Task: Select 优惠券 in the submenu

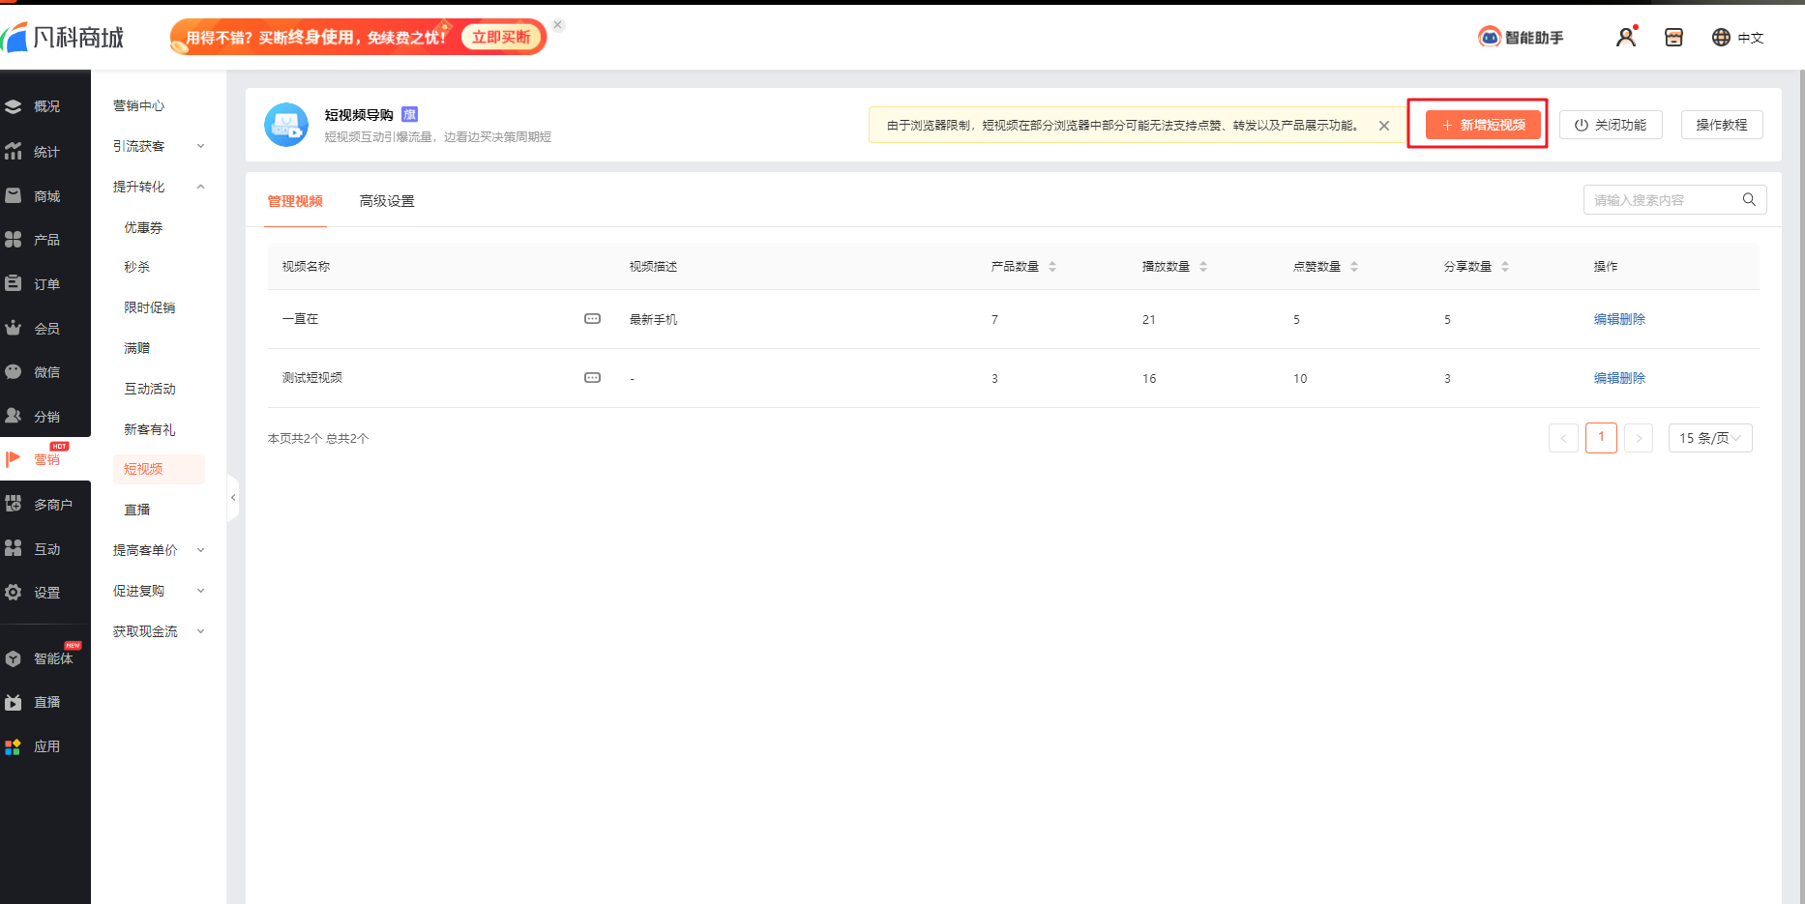Action: pos(143,228)
